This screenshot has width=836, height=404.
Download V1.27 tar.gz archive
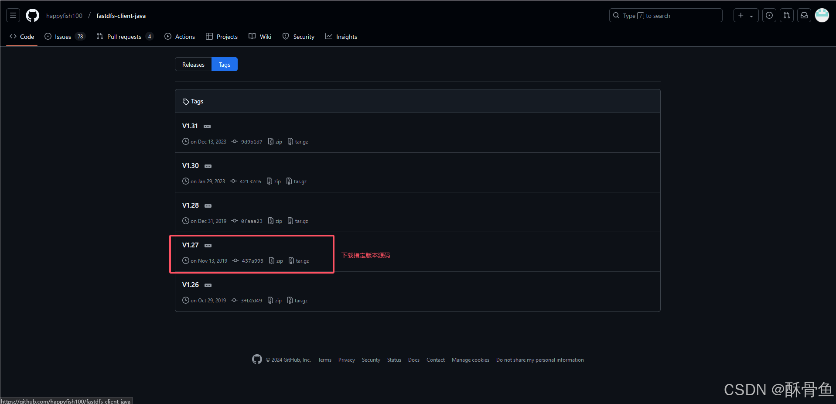click(299, 261)
